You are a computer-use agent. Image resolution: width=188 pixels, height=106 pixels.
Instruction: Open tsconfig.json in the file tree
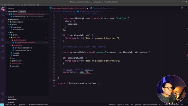coord(17,63)
